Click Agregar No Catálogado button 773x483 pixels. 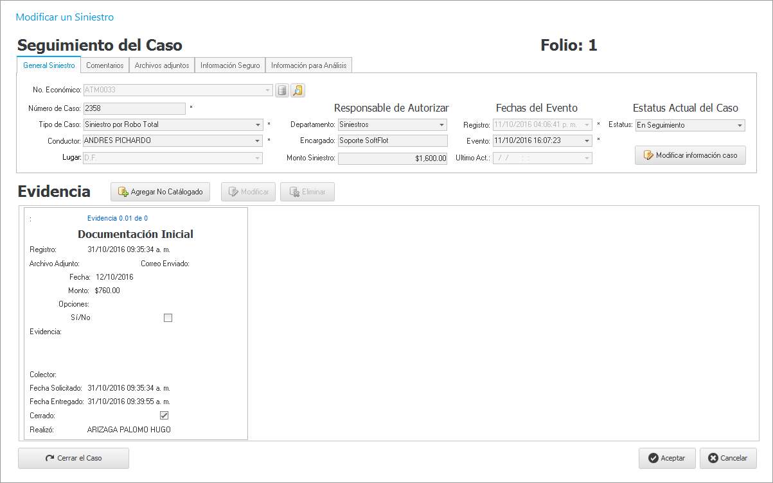[160, 192]
